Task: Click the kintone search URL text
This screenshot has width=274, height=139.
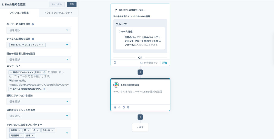Action: point(39,85)
